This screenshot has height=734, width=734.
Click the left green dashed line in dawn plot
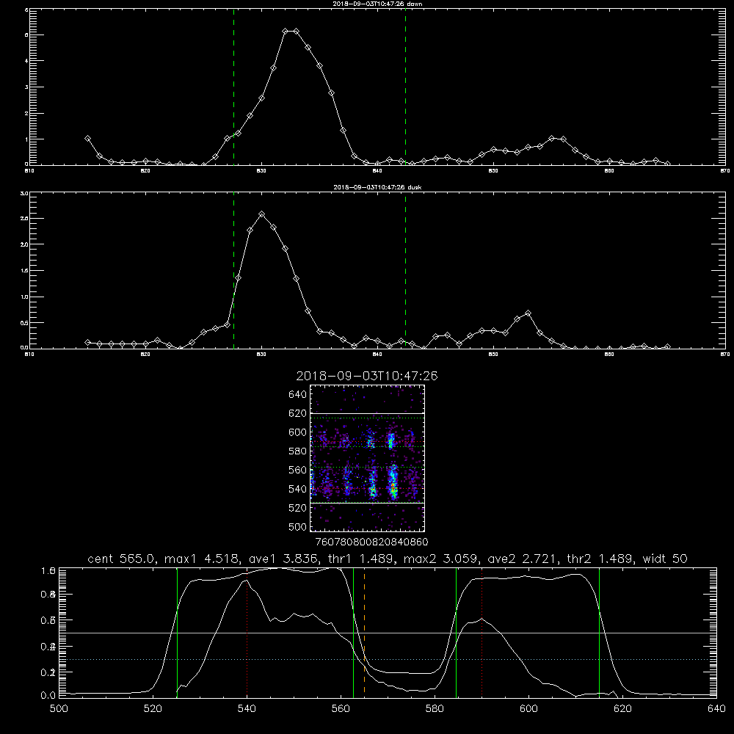click(x=233, y=87)
